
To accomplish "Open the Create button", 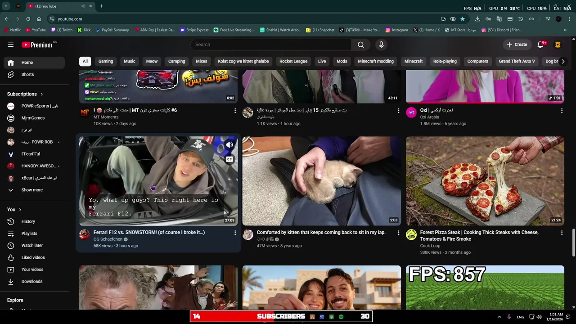I will [x=517, y=45].
